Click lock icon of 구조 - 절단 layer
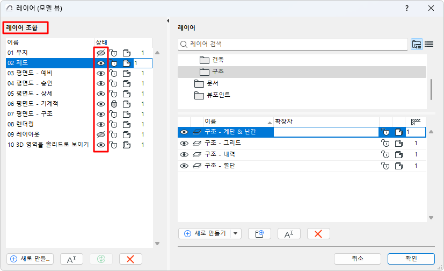This screenshot has height=271, width=444. pos(385,166)
